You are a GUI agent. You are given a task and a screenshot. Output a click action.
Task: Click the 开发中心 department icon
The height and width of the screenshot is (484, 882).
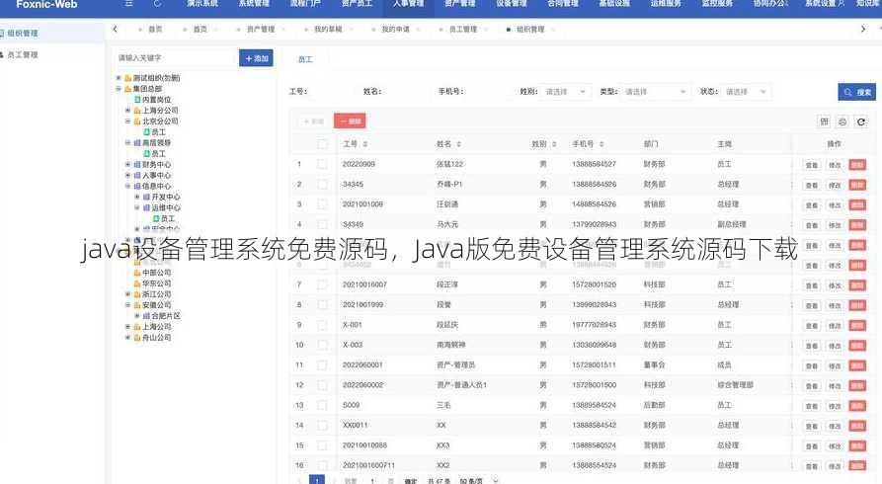pyautogui.click(x=146, y=197)
